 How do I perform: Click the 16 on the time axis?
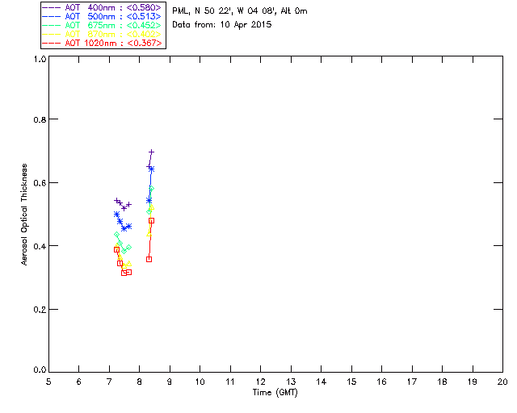coord(381,382)
